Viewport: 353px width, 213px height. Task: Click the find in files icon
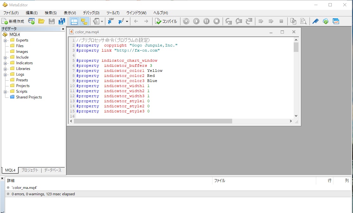[x=304, y=21]
